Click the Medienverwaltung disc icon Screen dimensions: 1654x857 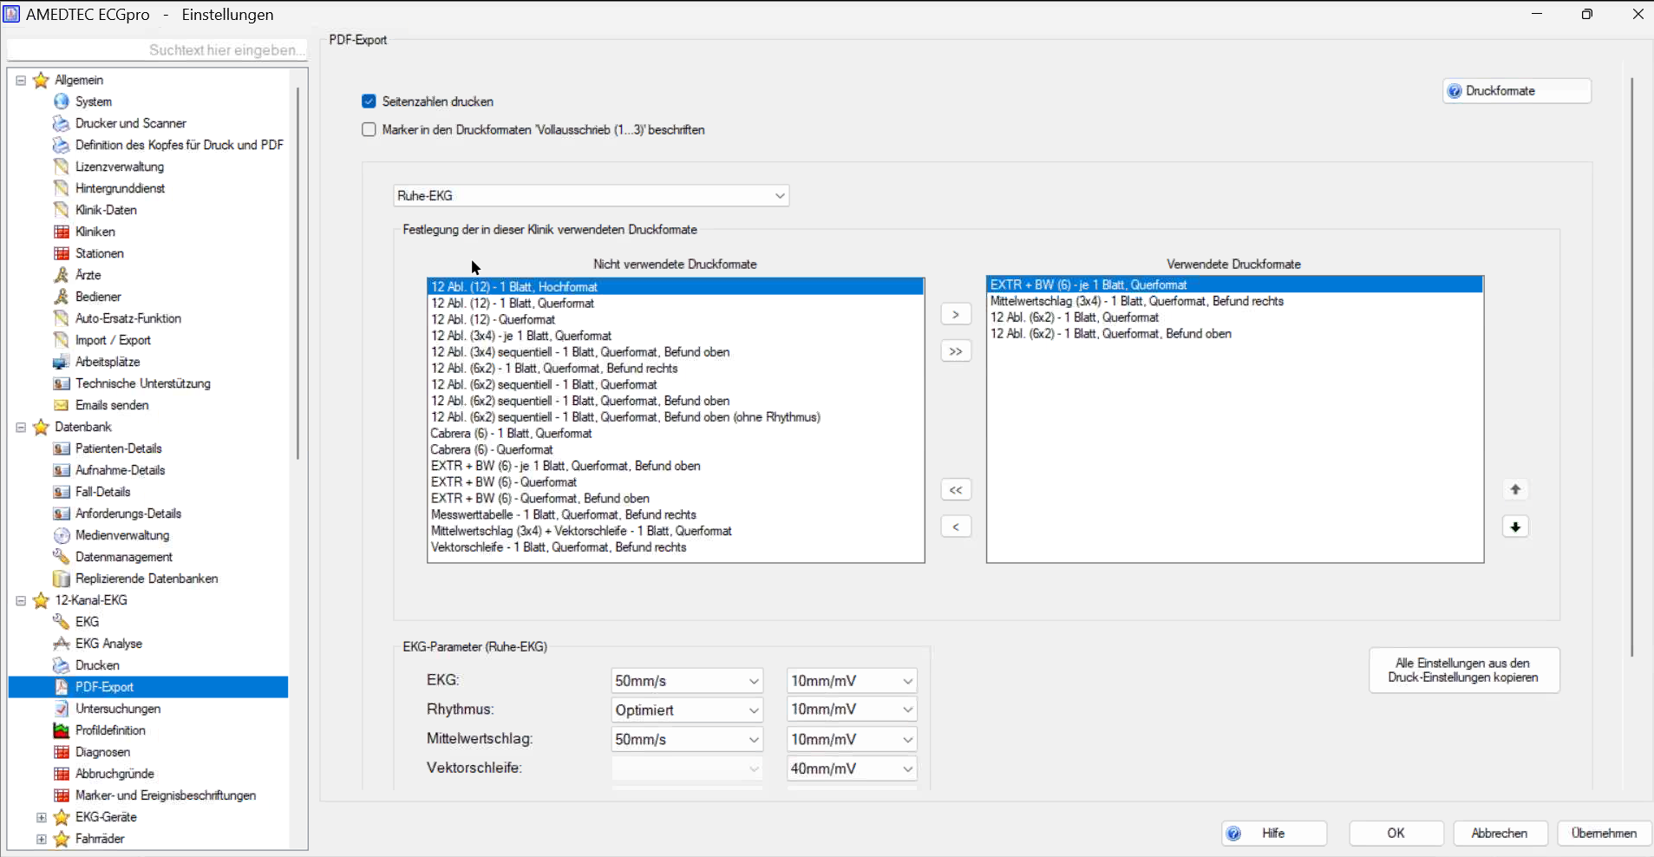61,535
